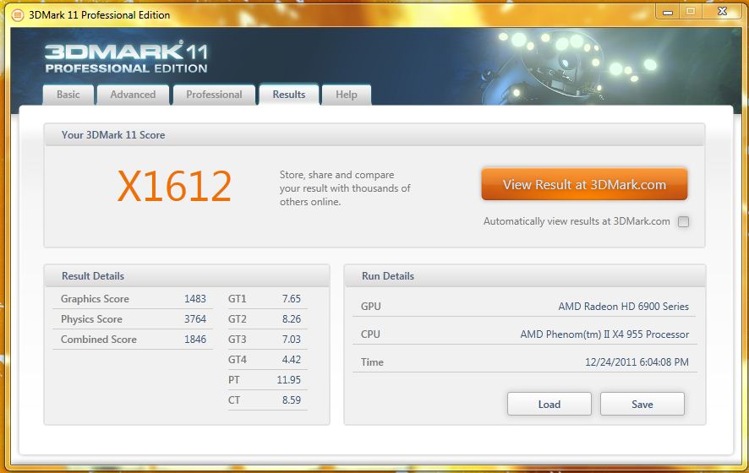Click the 3DMark 11 Professional Edition logo
749x473 pixels.
click(x=126, y=57)
